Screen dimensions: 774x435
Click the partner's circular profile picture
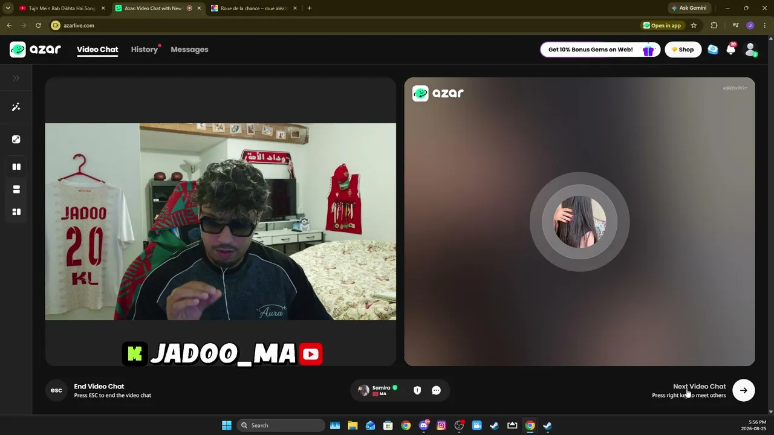point(579,222)
